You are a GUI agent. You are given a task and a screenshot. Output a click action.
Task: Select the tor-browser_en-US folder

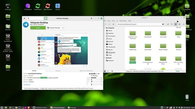point(148,61)
